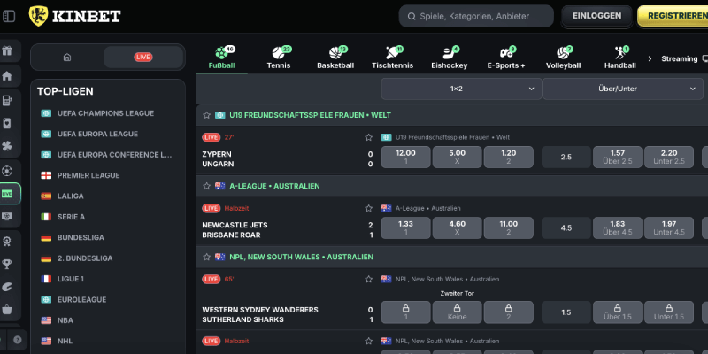Screen dimensions: 708x354
Task: Bet 1.33 on Newcastle Jets win
Action: pos(405,228)
